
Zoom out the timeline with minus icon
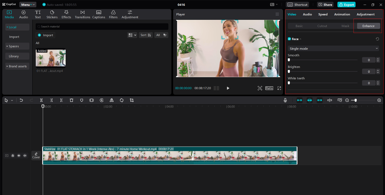click(347, 100)
